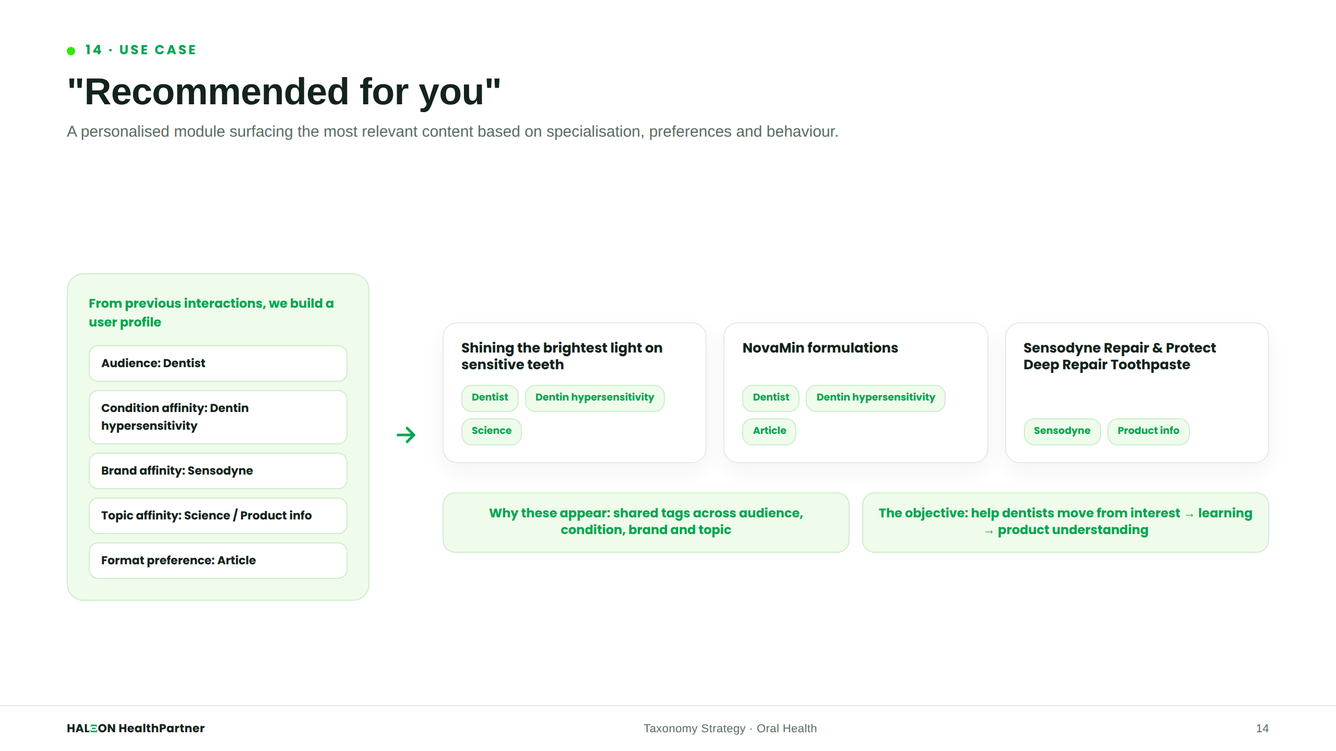Click the Science tag
Image resolution: width=1336 pixels, height=751 pixels.
(491, 431)
